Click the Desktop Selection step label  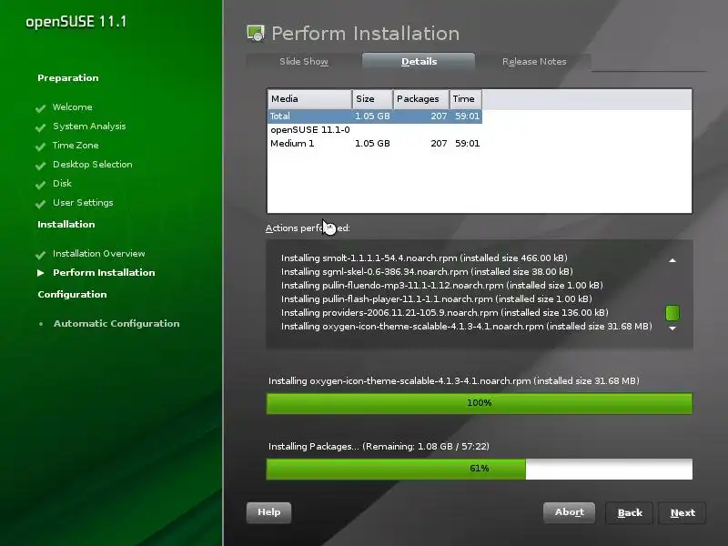coord(93,165)
